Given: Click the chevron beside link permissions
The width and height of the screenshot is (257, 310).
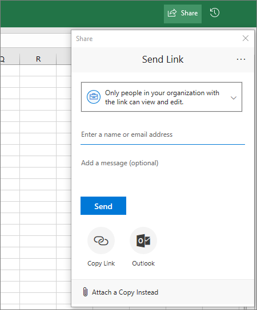Looking at the screenshot, I should 234,97.
